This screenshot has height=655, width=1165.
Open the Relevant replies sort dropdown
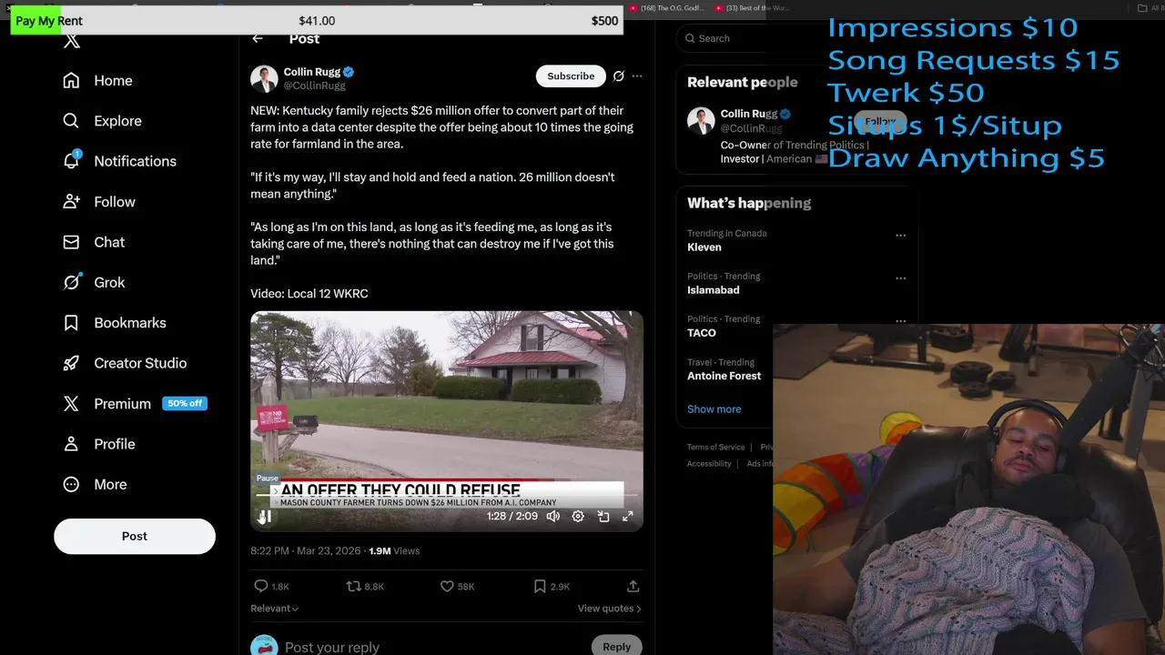tap(275, 609)
